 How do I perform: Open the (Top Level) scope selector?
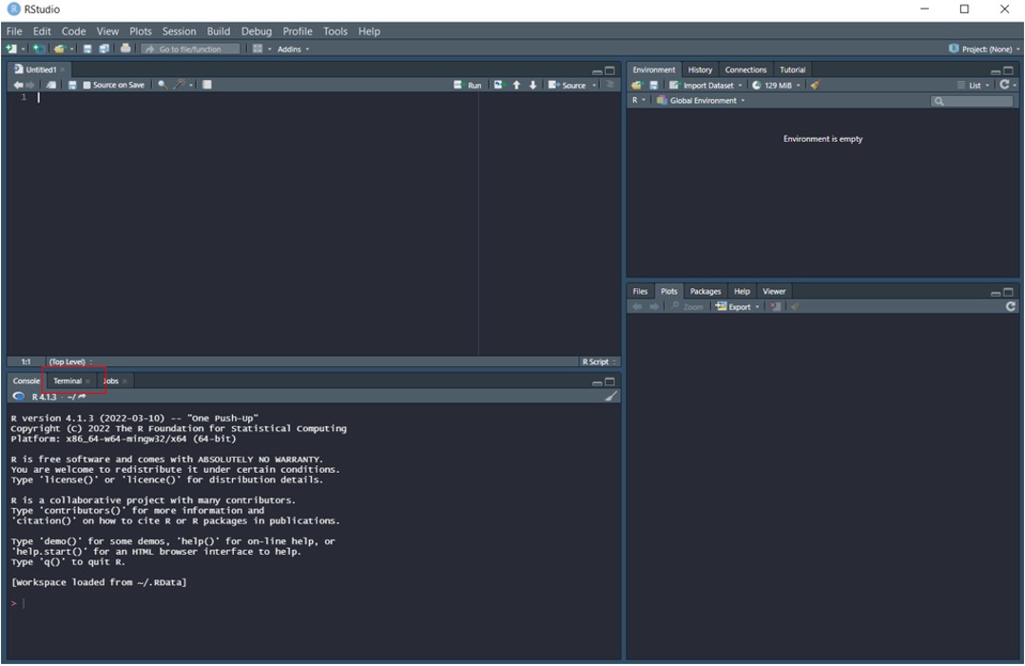tap(70, 362)
